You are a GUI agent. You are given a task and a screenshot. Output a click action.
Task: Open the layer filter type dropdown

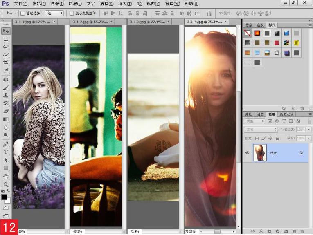pyautogui.click(x=254, y=121)
